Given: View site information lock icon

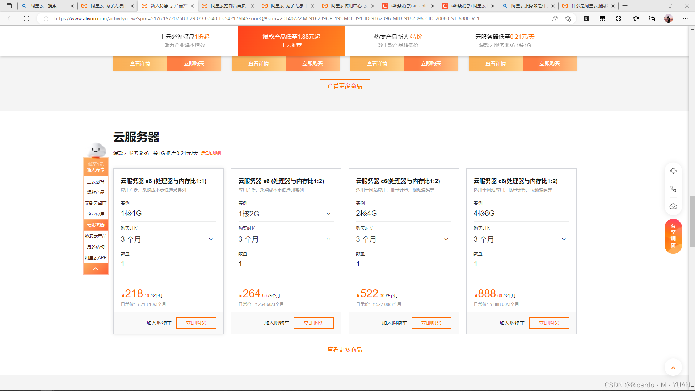Looking at the screenshot, I should 46,18.
